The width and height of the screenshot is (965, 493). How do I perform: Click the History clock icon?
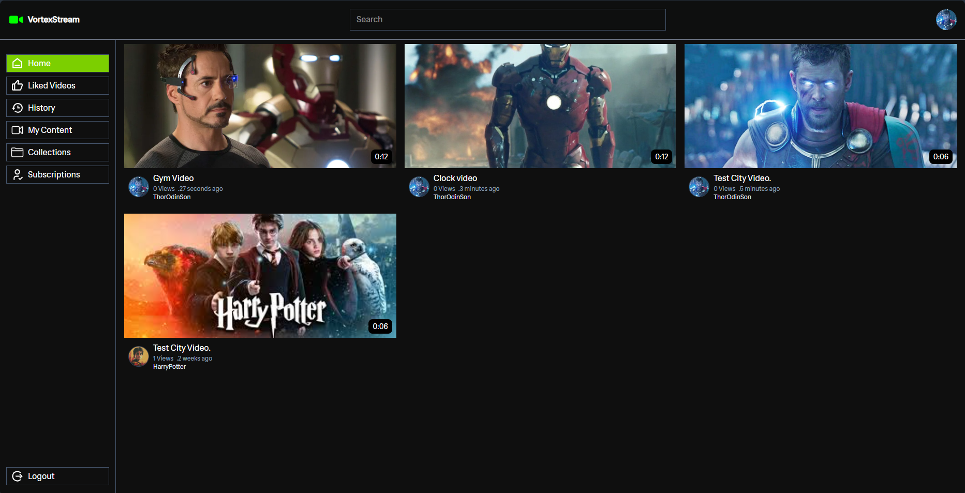[x=18, y=108]
